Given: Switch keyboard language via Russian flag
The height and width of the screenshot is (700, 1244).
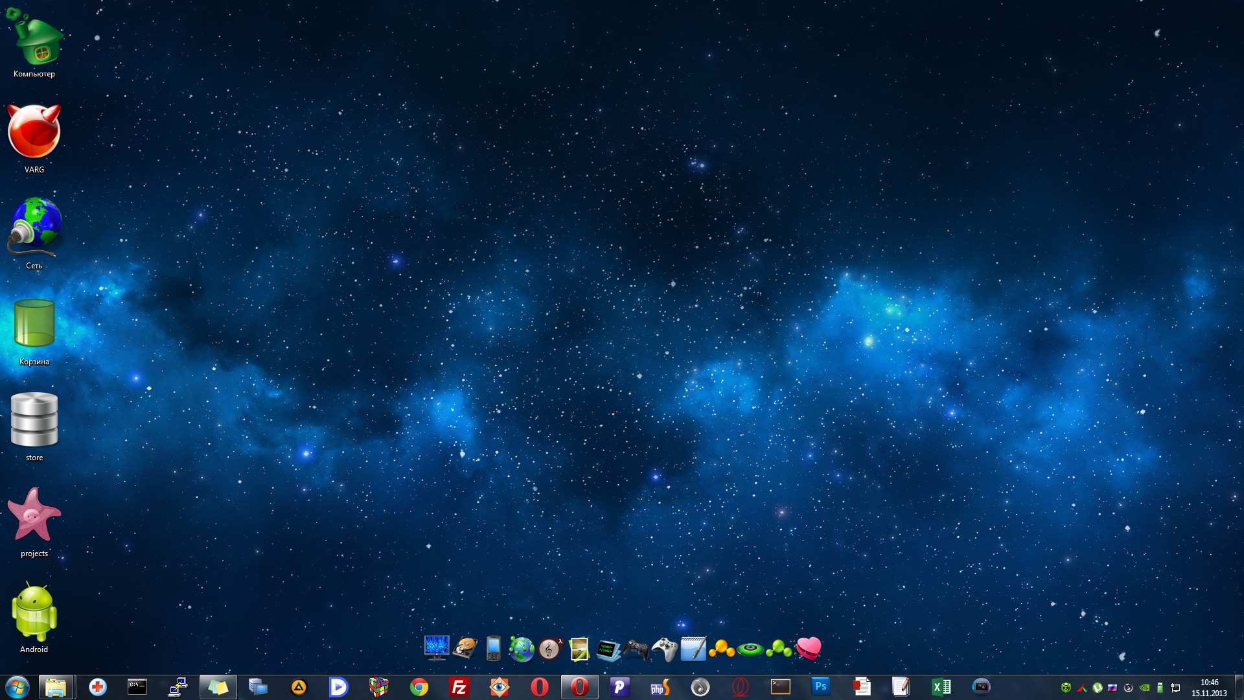Looking at the screenshot, I should [1112, 688].
